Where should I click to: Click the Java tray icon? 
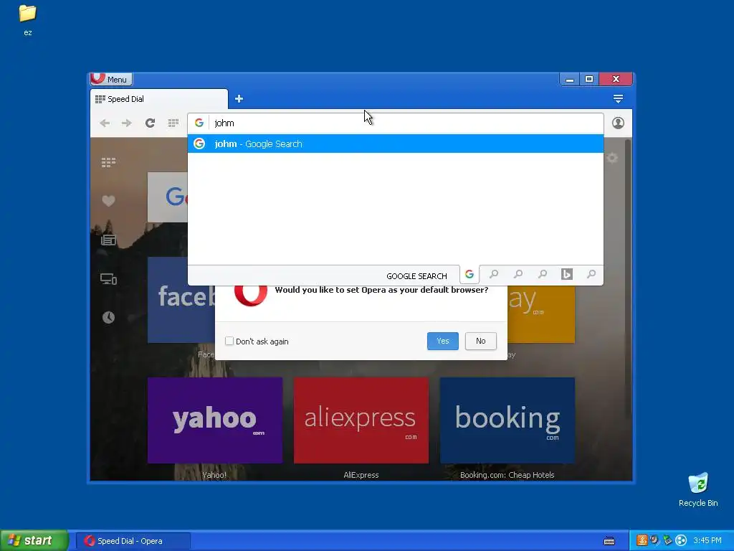tap(642, 540)
